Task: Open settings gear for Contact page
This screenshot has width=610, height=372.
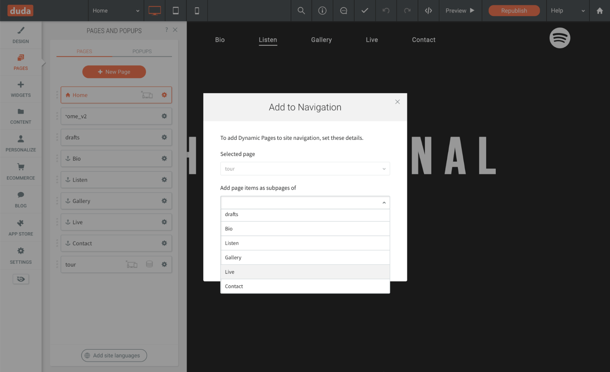Action: 164,243
